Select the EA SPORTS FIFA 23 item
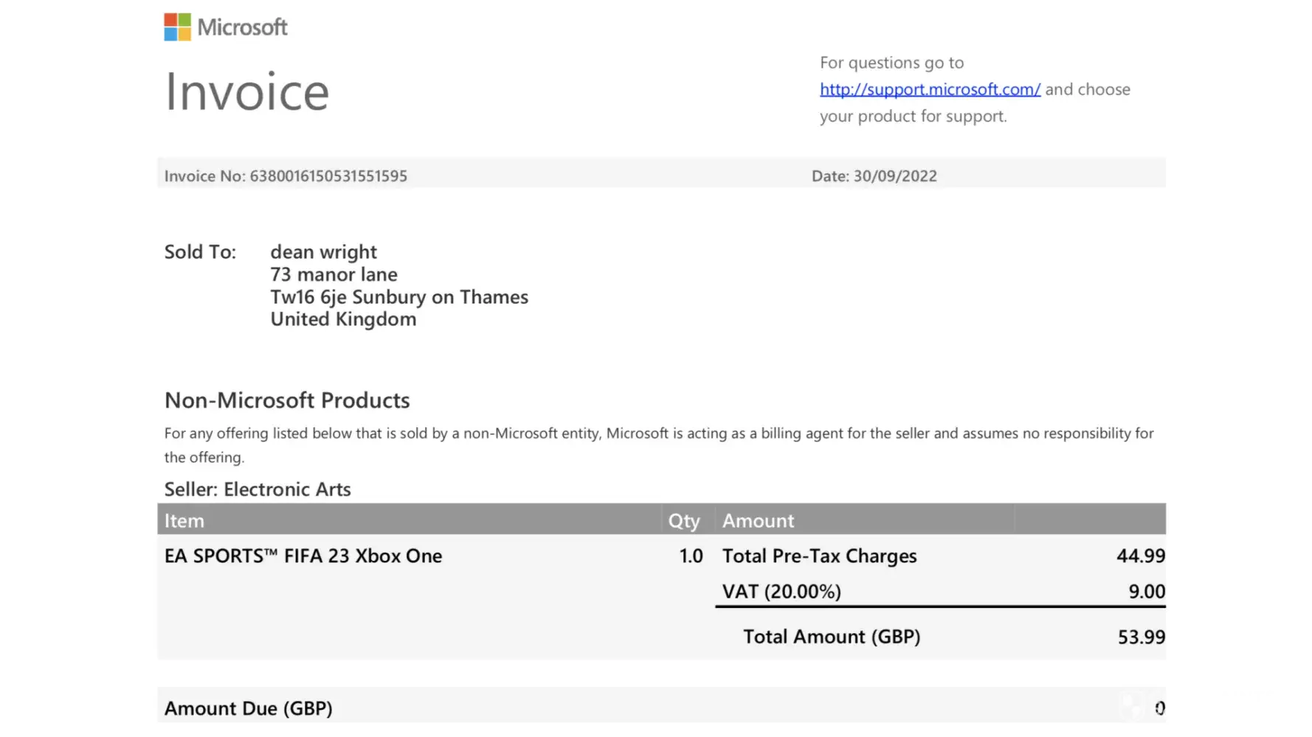This screenshot has width=1312, height=737. click(x=303, y=556)
